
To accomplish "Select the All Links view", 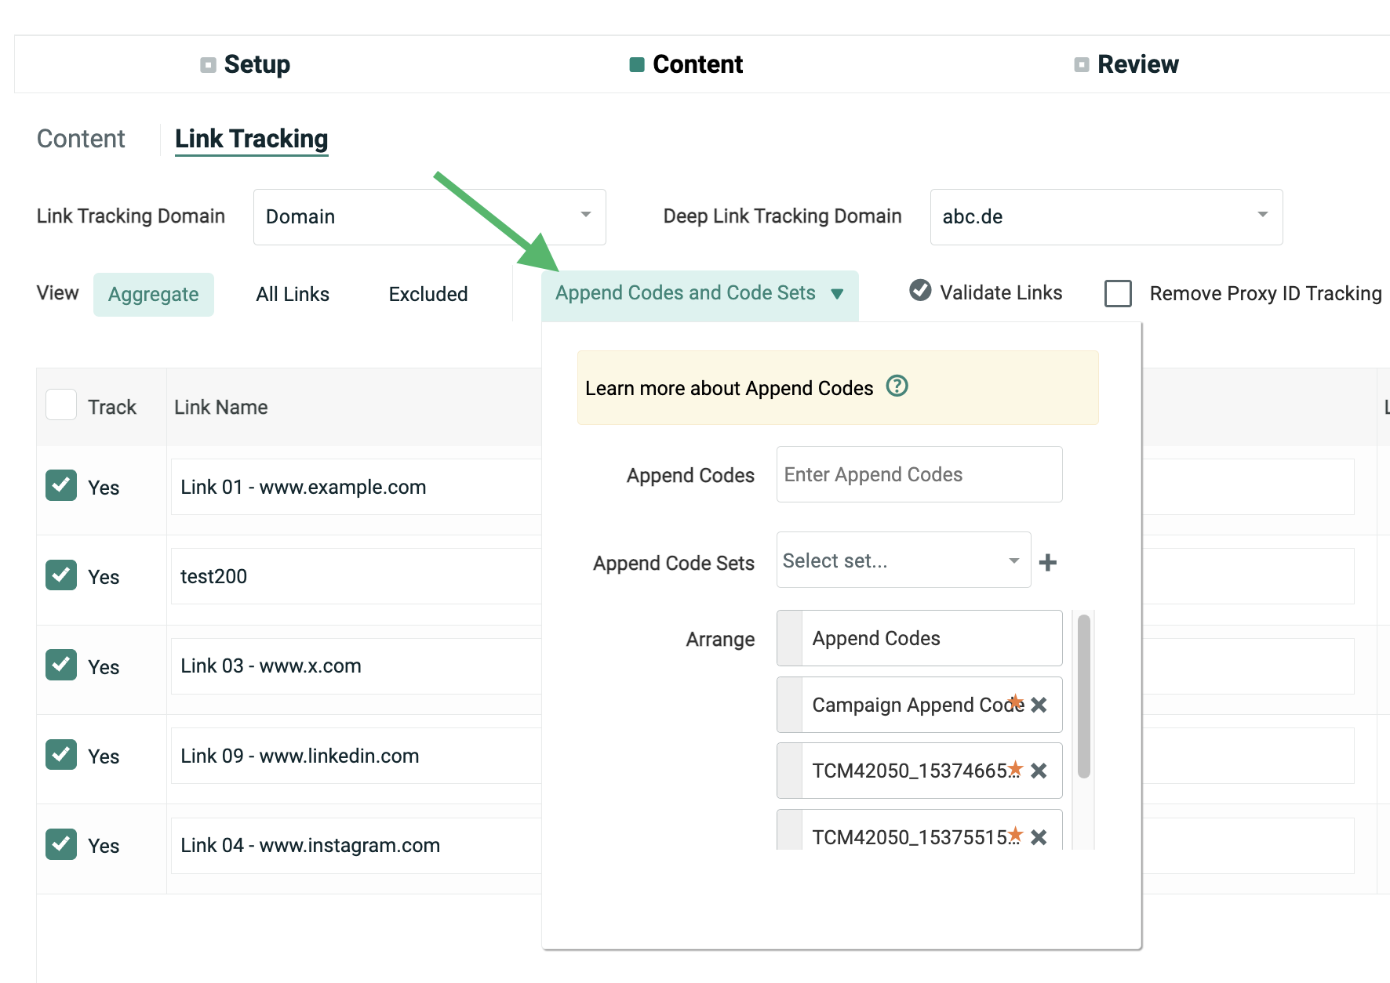I will [293, 294].
